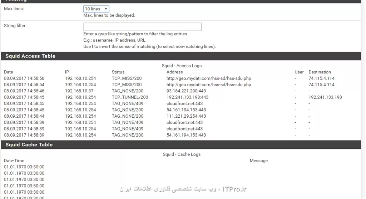
Task: Click the Address column header
Action: 174,72
